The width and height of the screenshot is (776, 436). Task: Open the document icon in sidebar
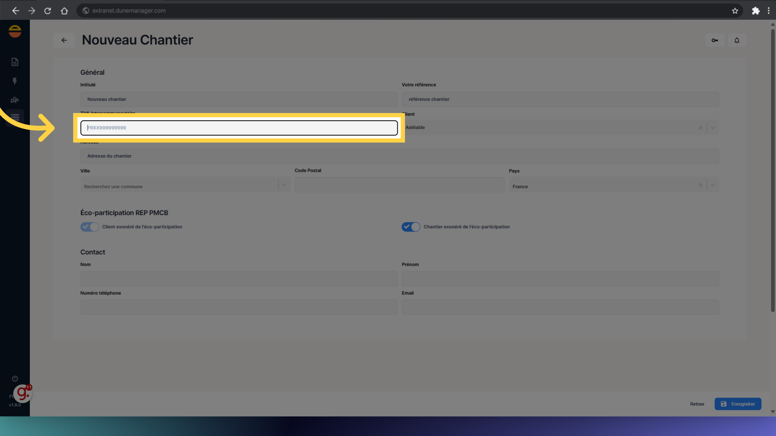pos(15,62)
